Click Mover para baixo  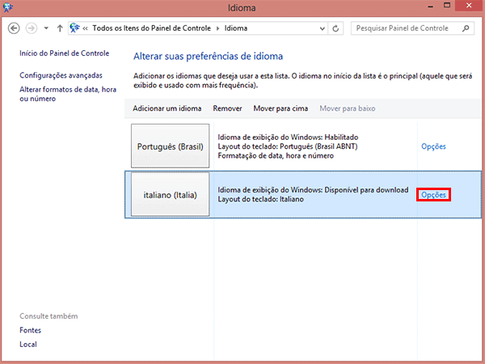pos(348,108)
